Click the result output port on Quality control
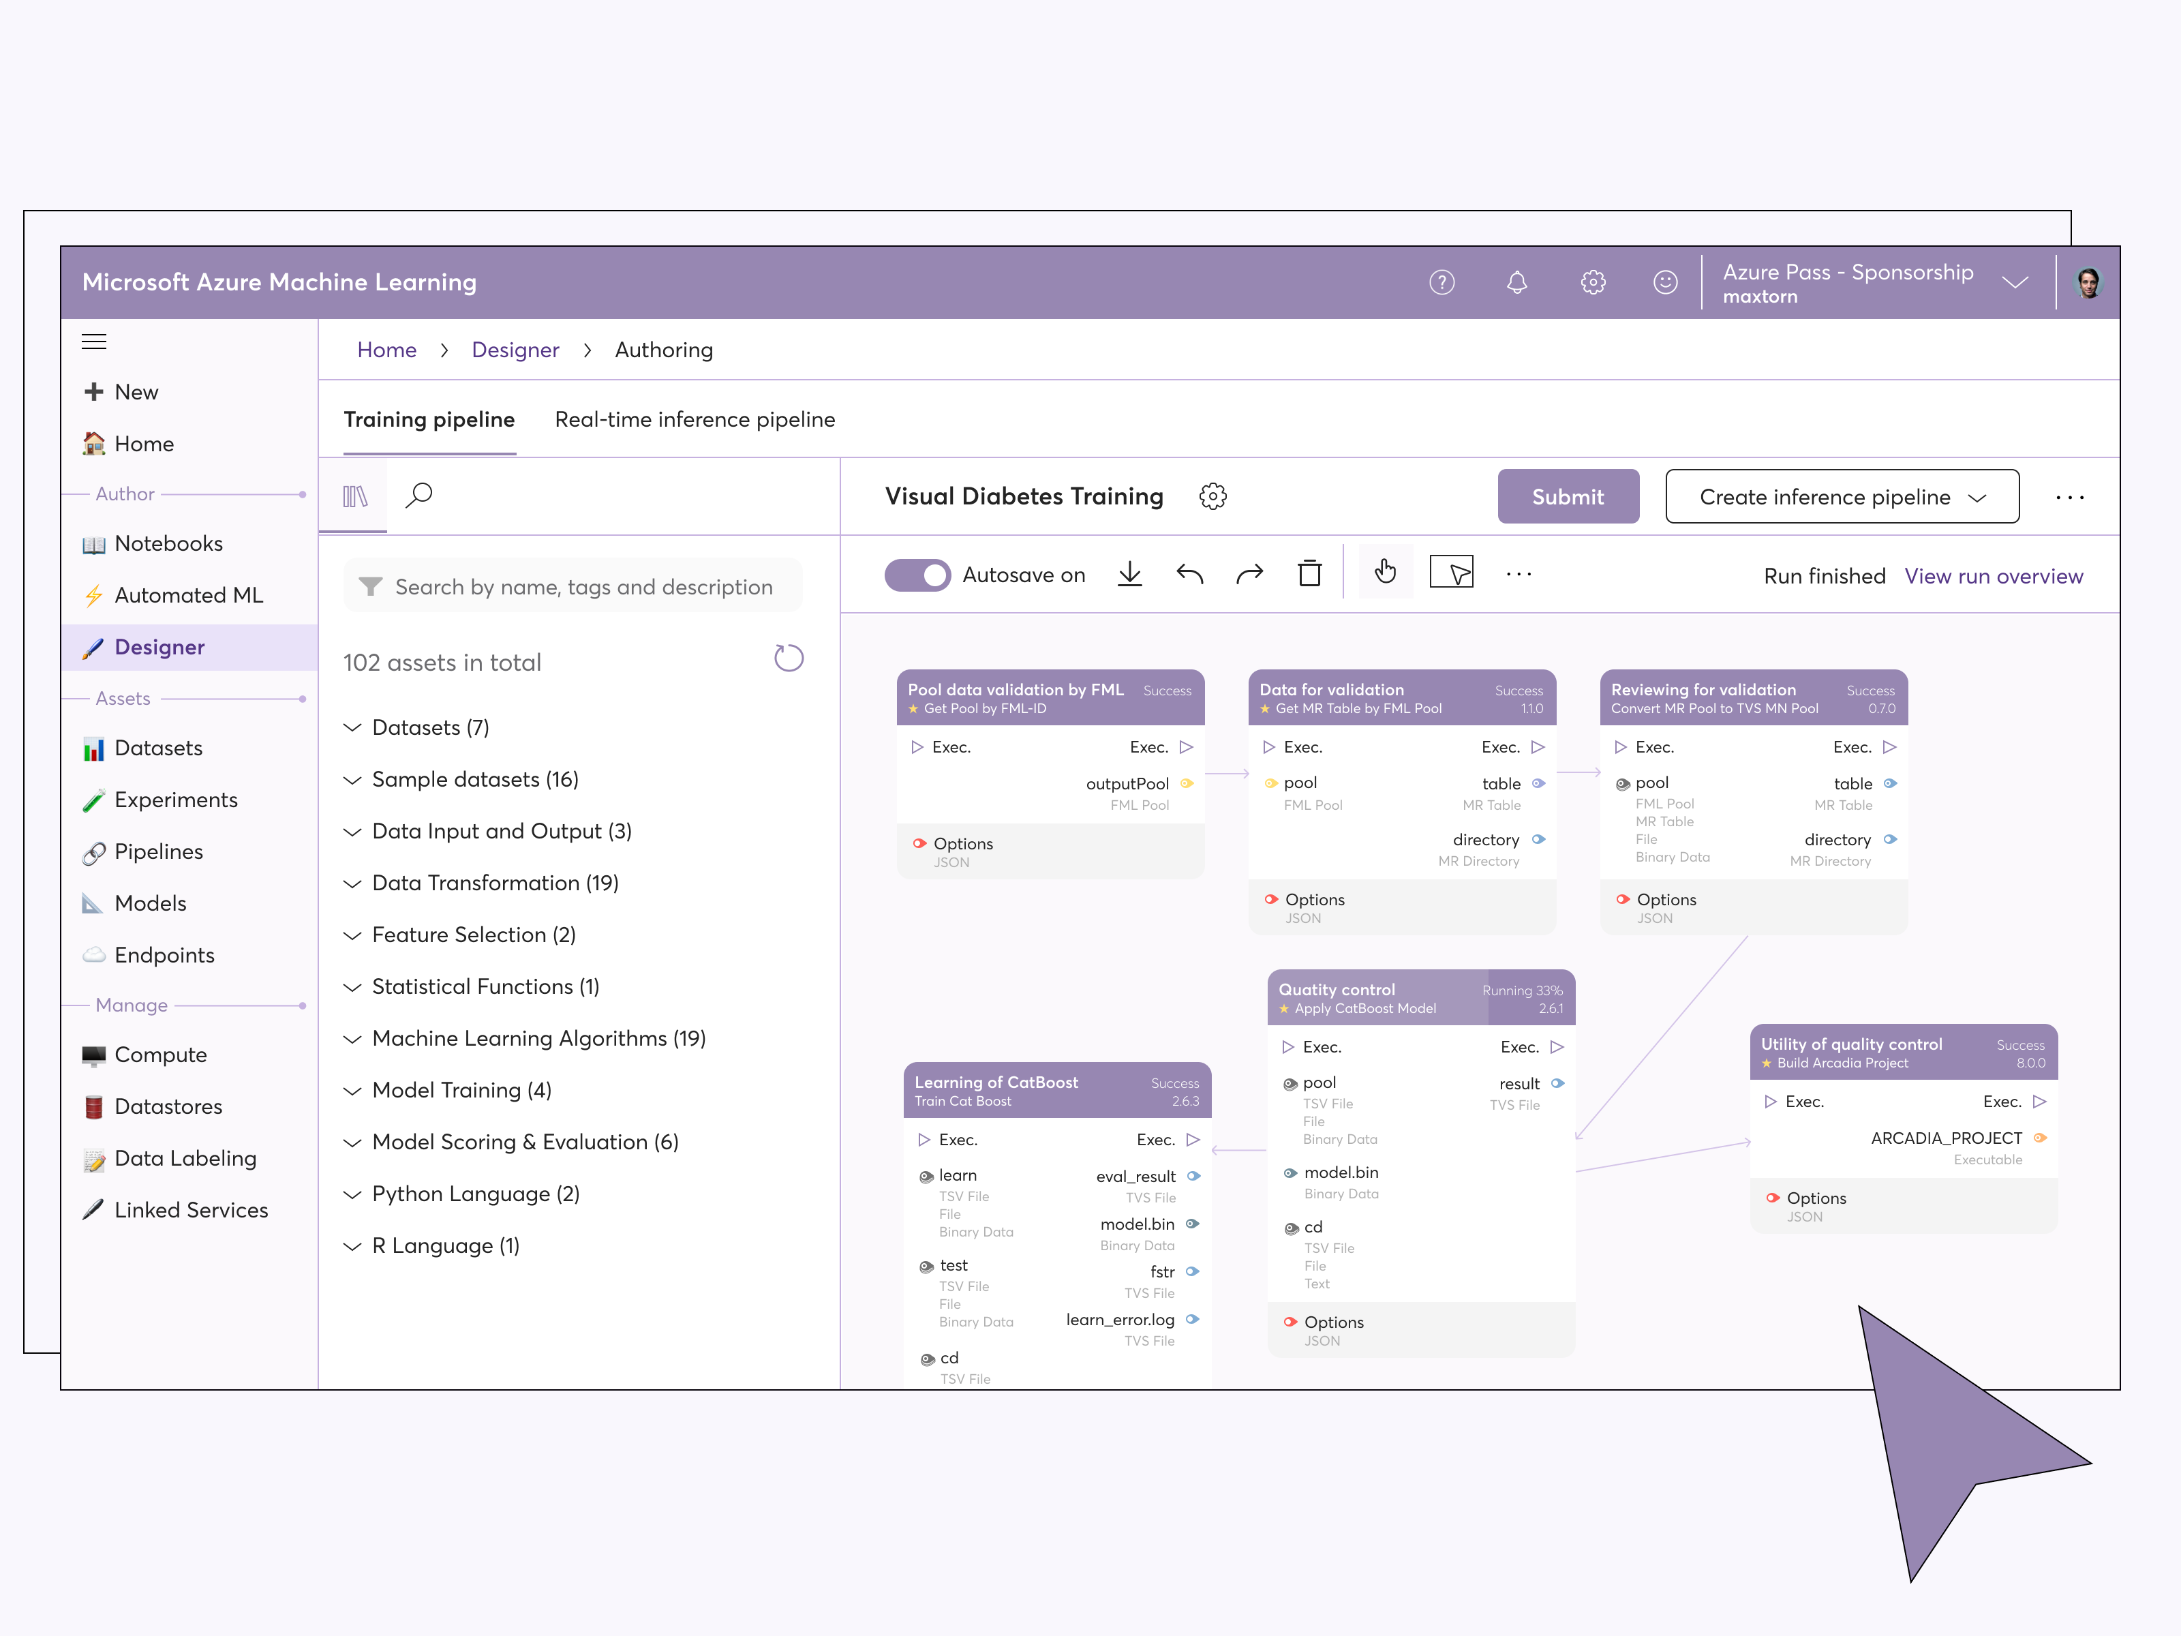The width and height of the screenshot is (2181, 1636). point(1558,1084)
